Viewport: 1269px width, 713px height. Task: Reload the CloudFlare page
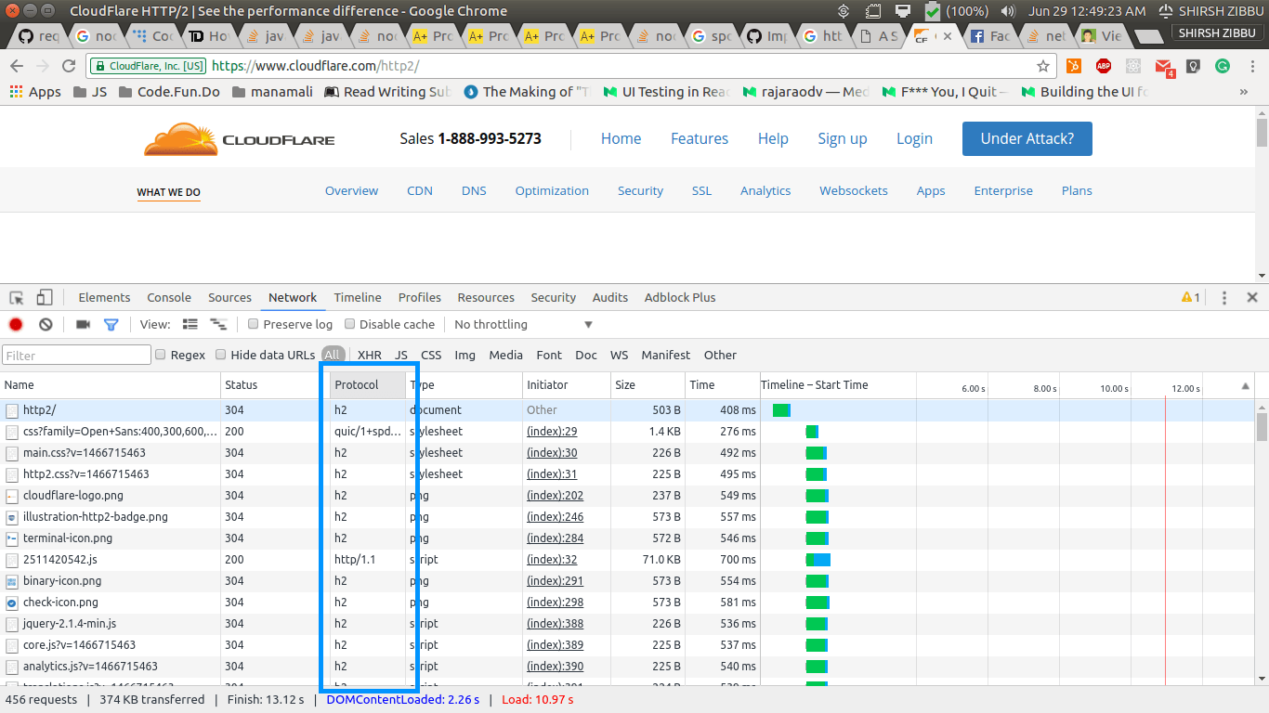69,66
